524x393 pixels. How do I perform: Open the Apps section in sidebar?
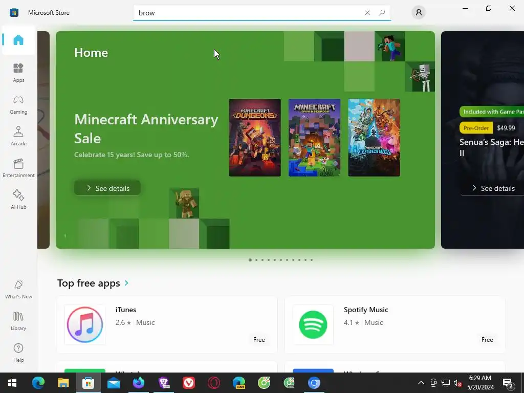[x=18, y=73]
